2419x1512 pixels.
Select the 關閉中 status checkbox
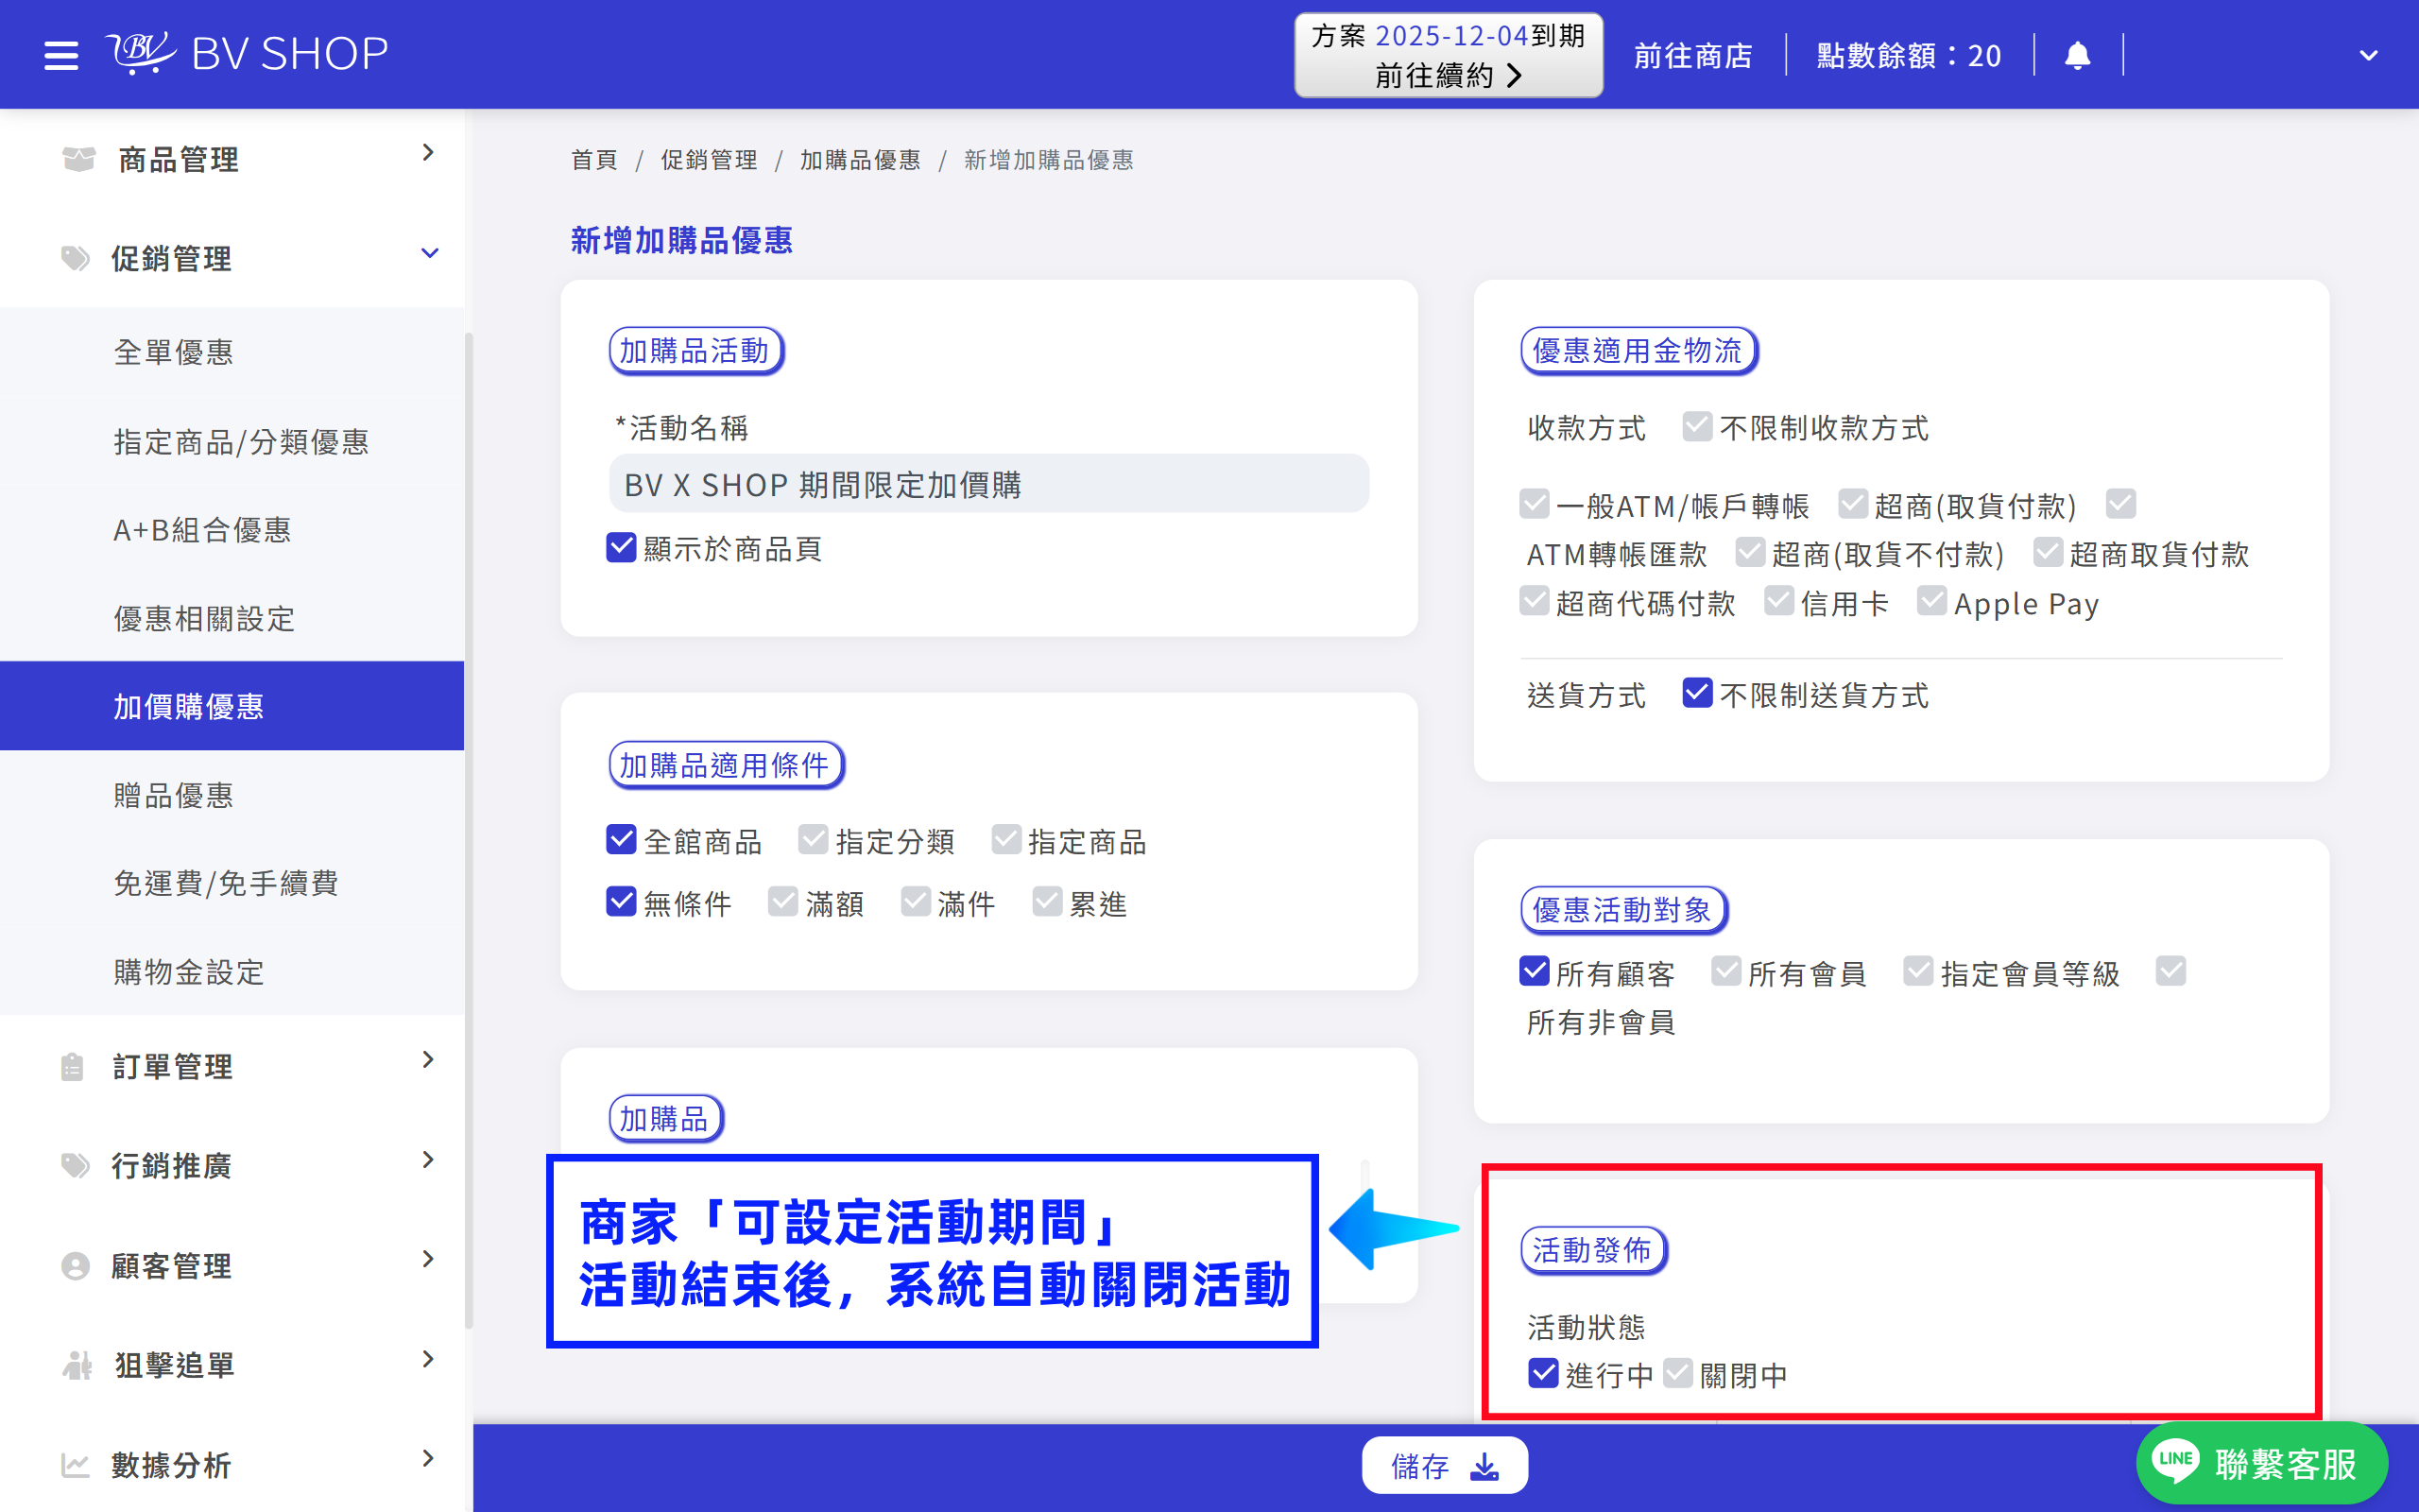pos(1677,1373)
